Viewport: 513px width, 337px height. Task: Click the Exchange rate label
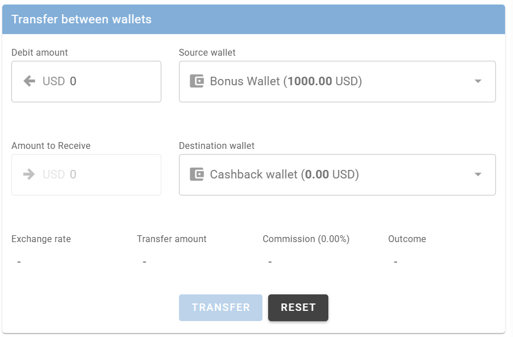click(41, 239)
